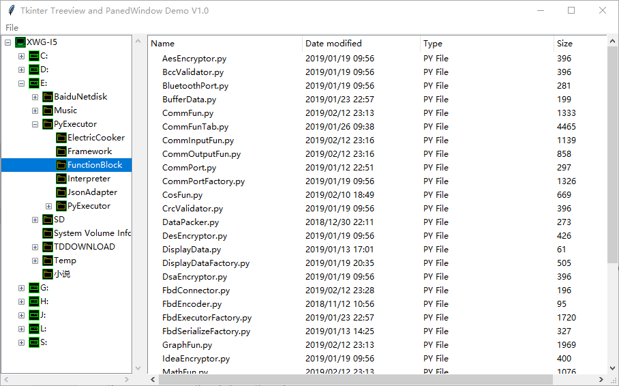The height and width of the screenshot is (386, 619).
Task: Click the J: drive icon
Action: tap(34, 315)
